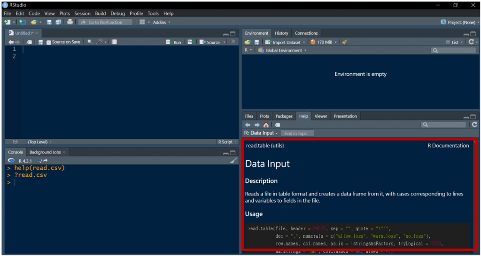Open the Session menu
This screenshot has width=481, height=256.
click(83, 14)
